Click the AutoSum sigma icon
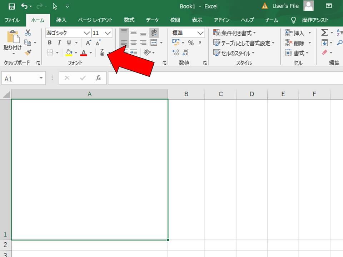 324,33
